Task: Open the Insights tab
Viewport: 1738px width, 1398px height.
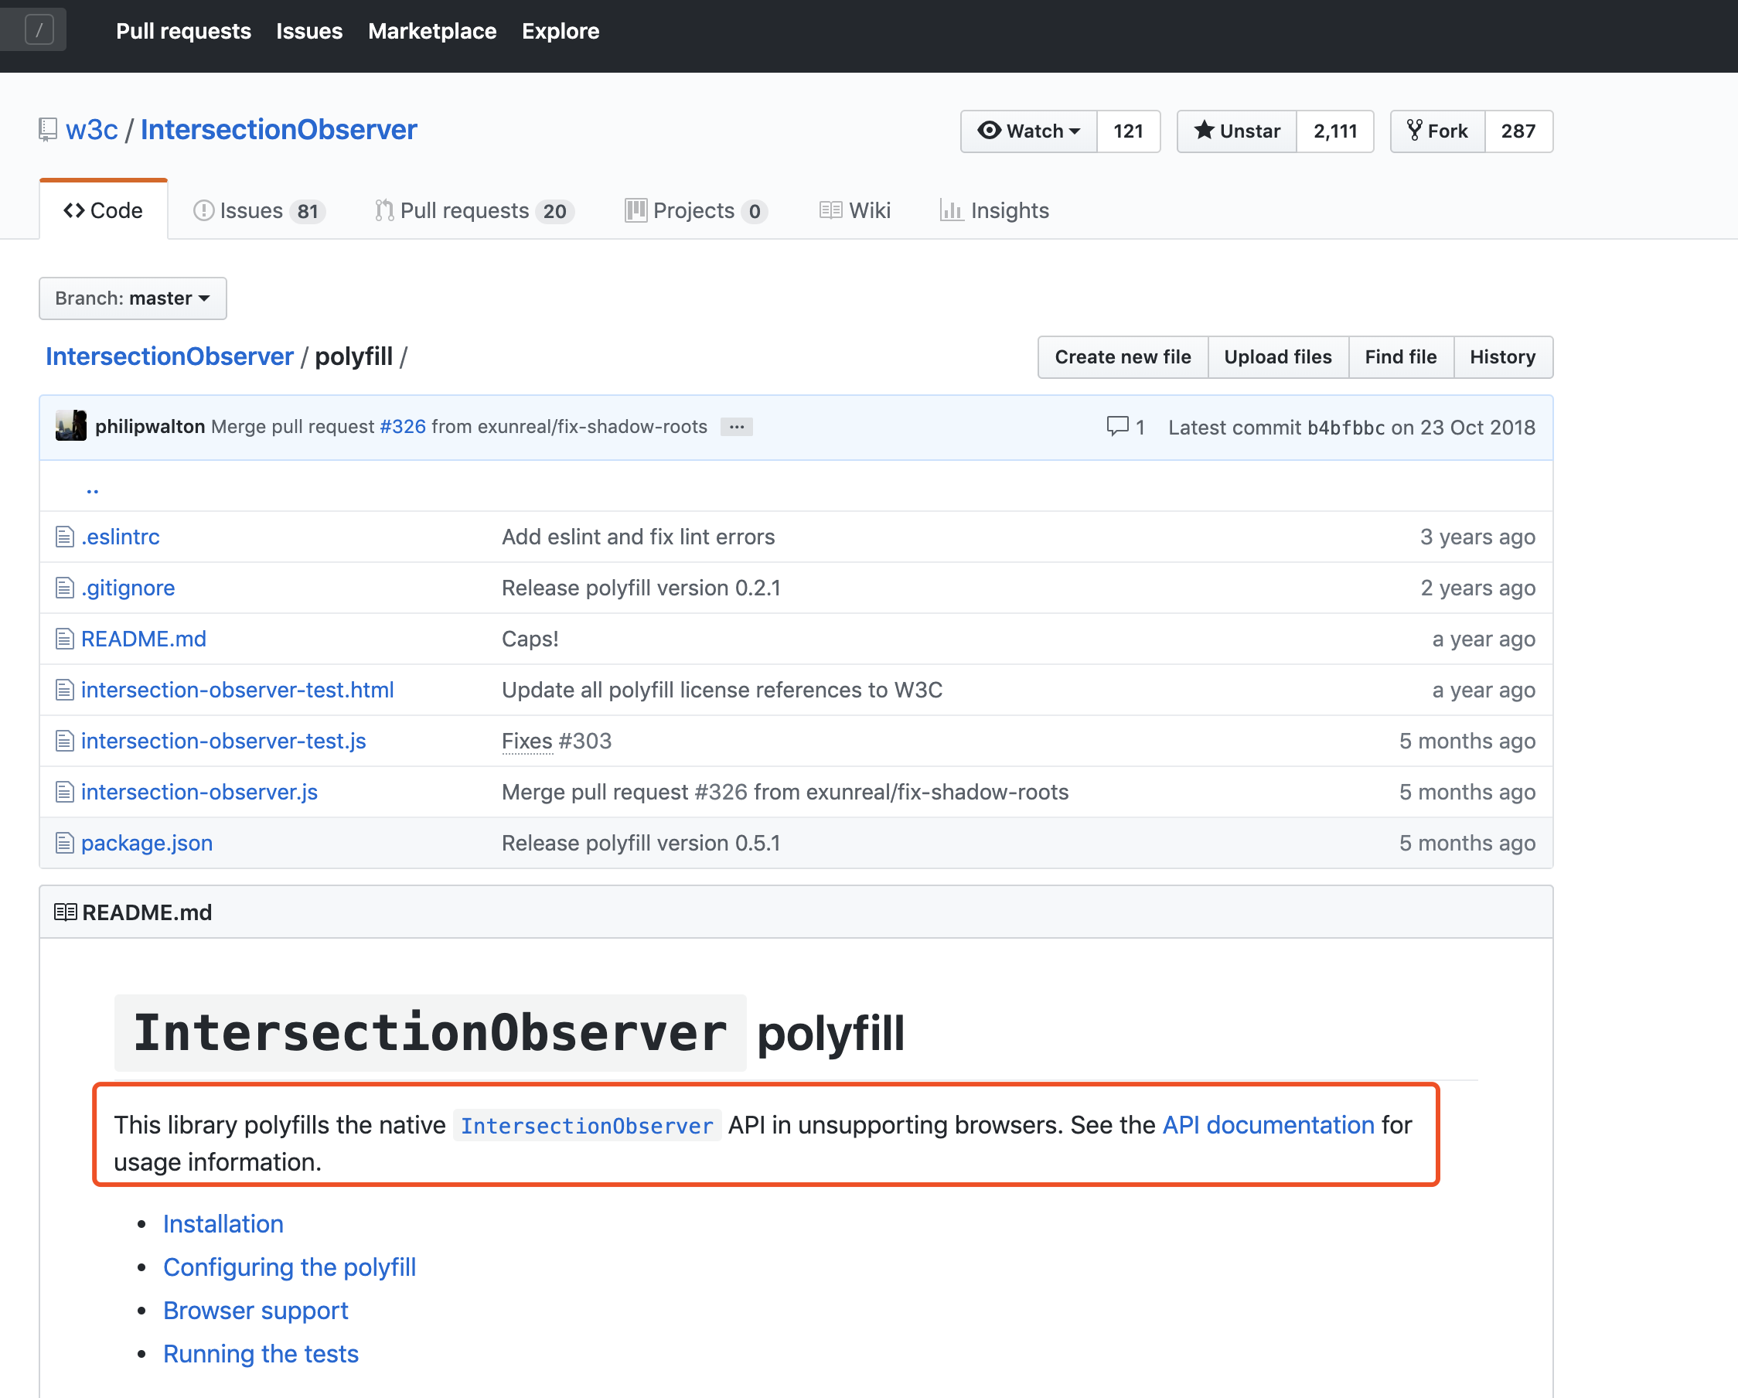Action: (x=995, y=211)
